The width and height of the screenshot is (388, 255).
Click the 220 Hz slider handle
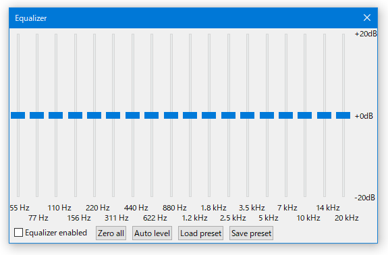(x=94, y=115)
